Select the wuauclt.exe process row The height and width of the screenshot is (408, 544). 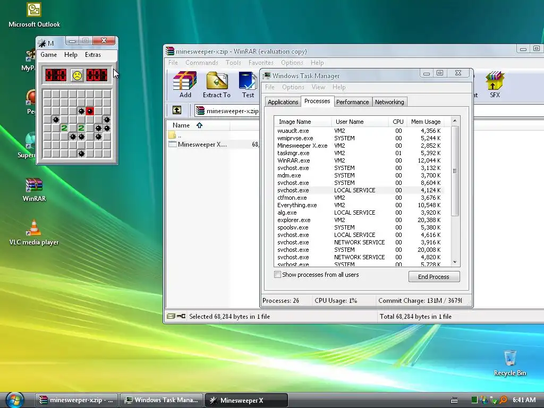click(x=359, y=131)
